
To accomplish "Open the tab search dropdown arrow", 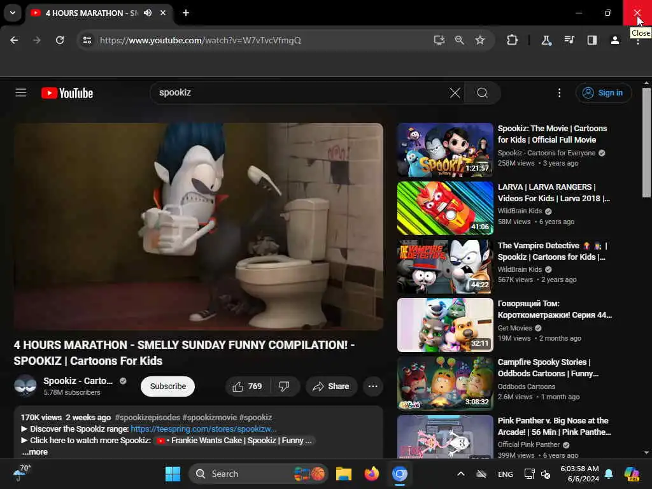I will pos(13,13).
